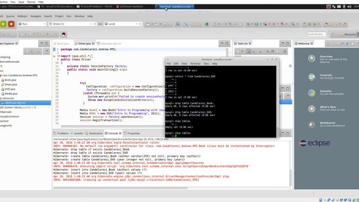Viewport: 359px width, 202px height.
Task: Click in the Quick Access field
Action: 316,34
